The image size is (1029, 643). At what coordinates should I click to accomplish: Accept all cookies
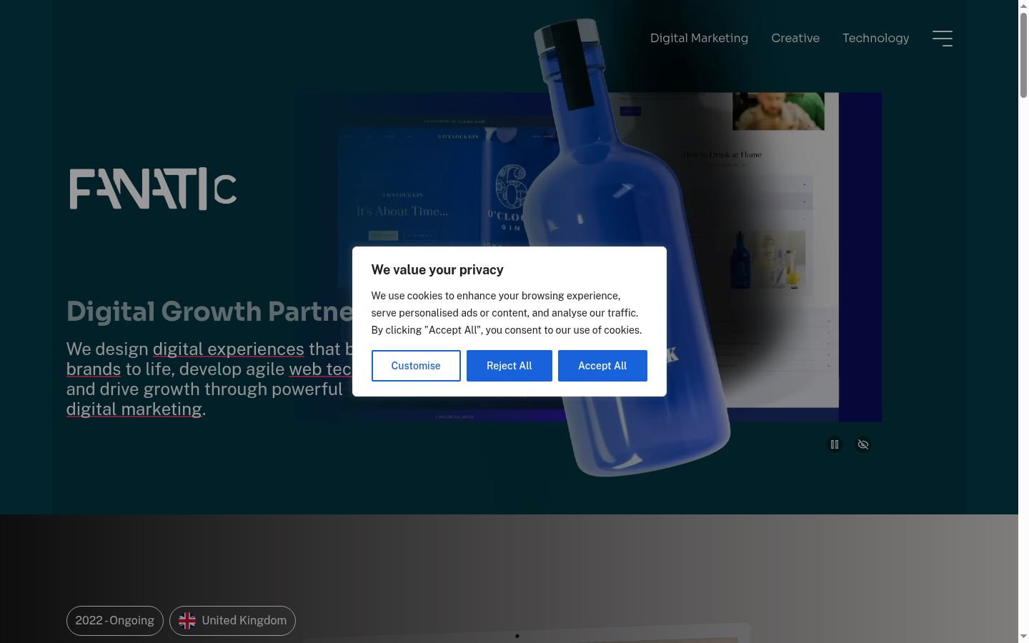click(x=602, y=366)
